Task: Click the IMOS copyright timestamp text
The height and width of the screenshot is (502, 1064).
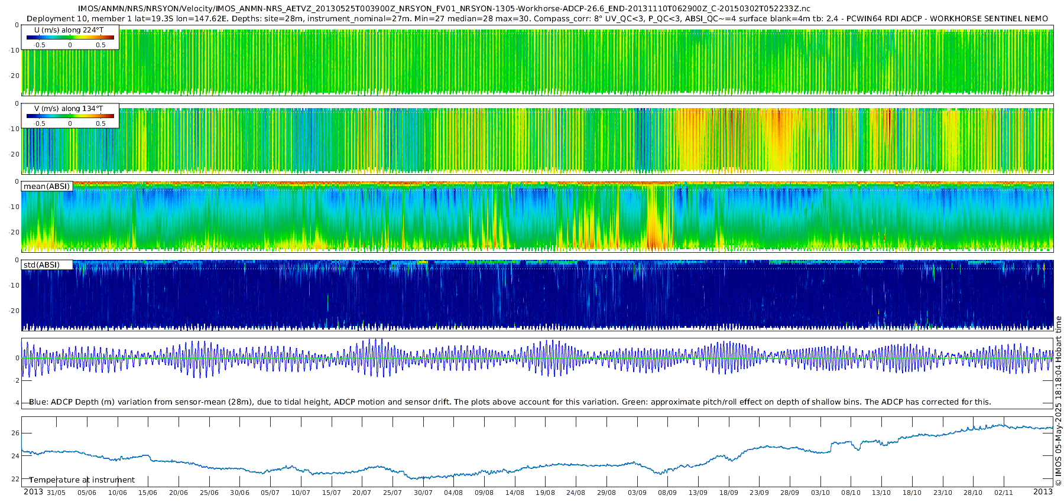Action: [x=1058, y=401]
